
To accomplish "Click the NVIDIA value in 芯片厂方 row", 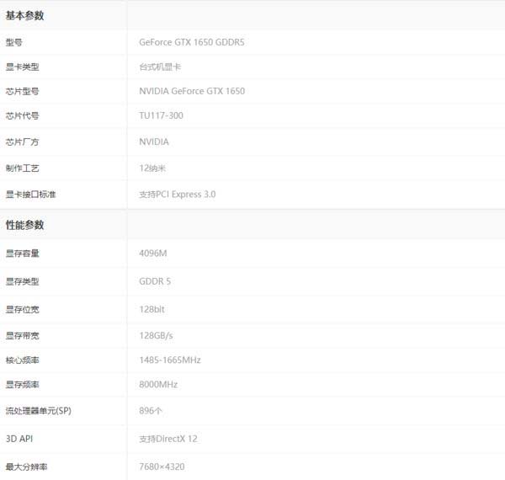I will click(154, 141).
